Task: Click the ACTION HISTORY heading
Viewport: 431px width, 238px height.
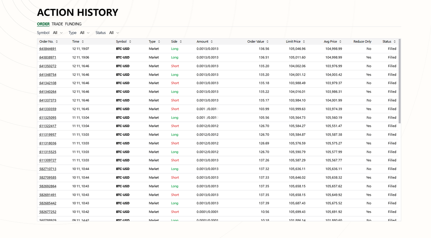Action: tap(78, 13)
